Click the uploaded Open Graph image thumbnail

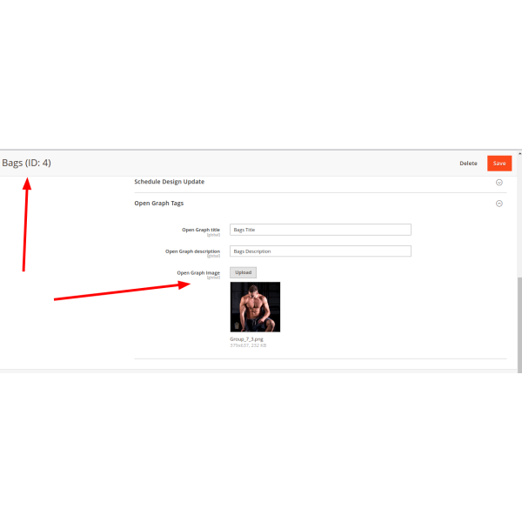point(255,307)
